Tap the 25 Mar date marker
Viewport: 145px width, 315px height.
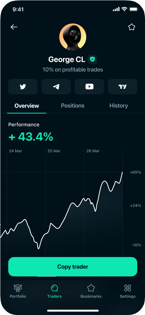tap(54, 151)
